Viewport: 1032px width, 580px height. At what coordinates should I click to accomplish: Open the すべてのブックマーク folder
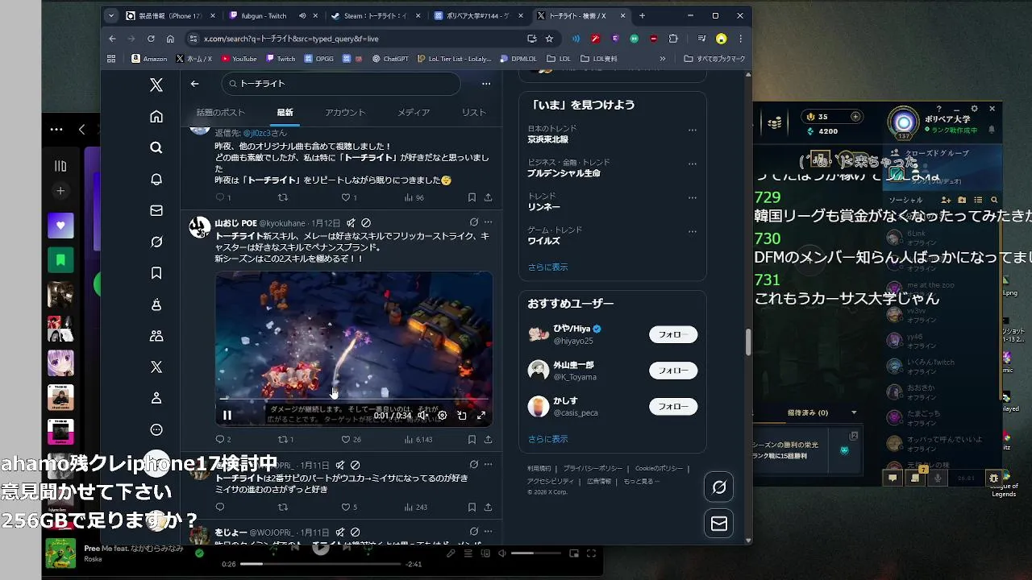tap(714, 59)
